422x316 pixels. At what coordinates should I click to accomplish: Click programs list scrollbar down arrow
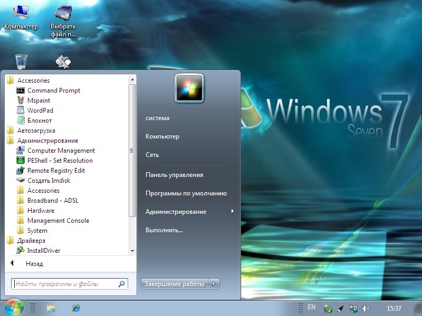132,251
